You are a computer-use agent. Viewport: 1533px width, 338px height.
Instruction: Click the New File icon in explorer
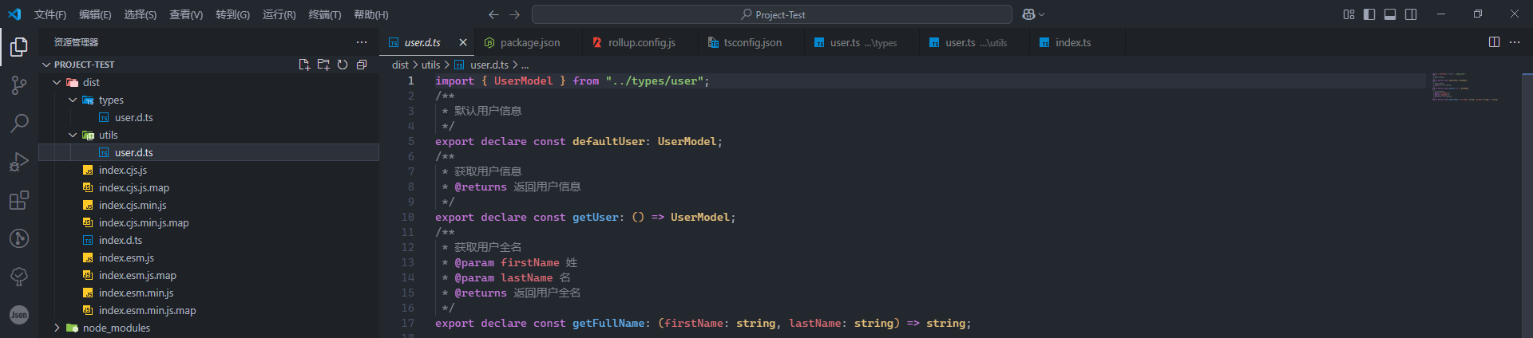[304, 65]
